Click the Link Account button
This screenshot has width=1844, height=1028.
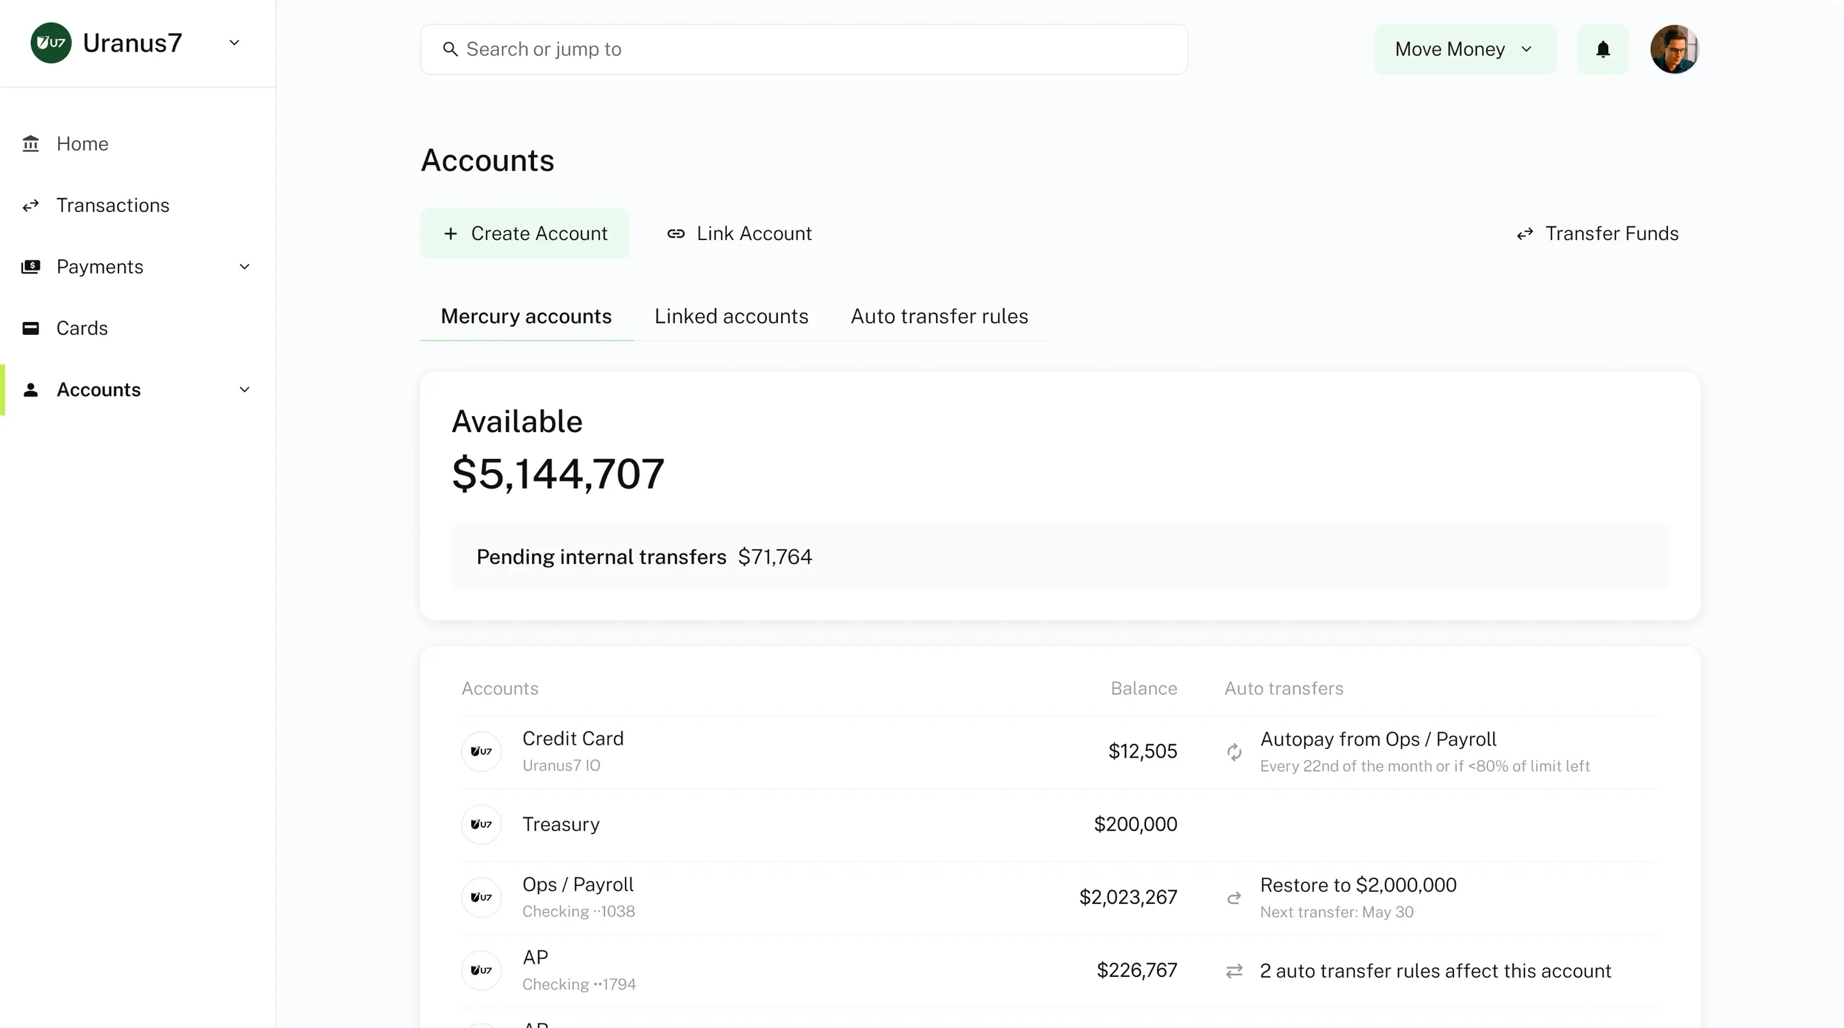(739, 233)
